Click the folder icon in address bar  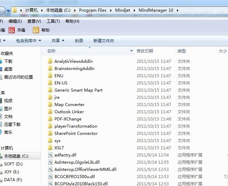[14, 10]
